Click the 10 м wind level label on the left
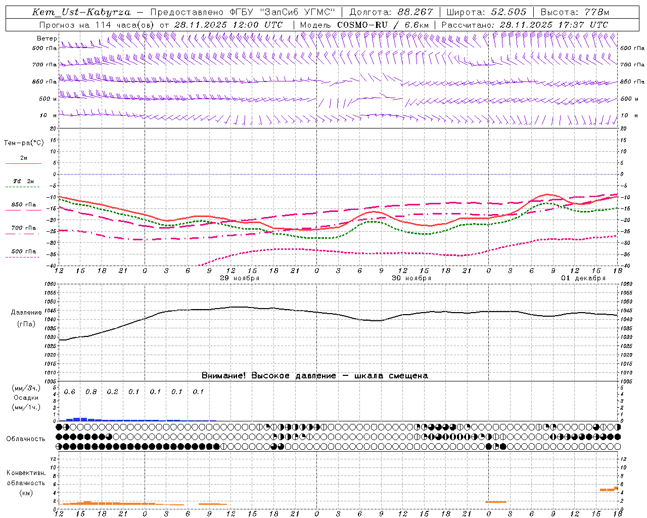Image resolution: width=647 pixels, height=518 pixels. pos(49,115)
